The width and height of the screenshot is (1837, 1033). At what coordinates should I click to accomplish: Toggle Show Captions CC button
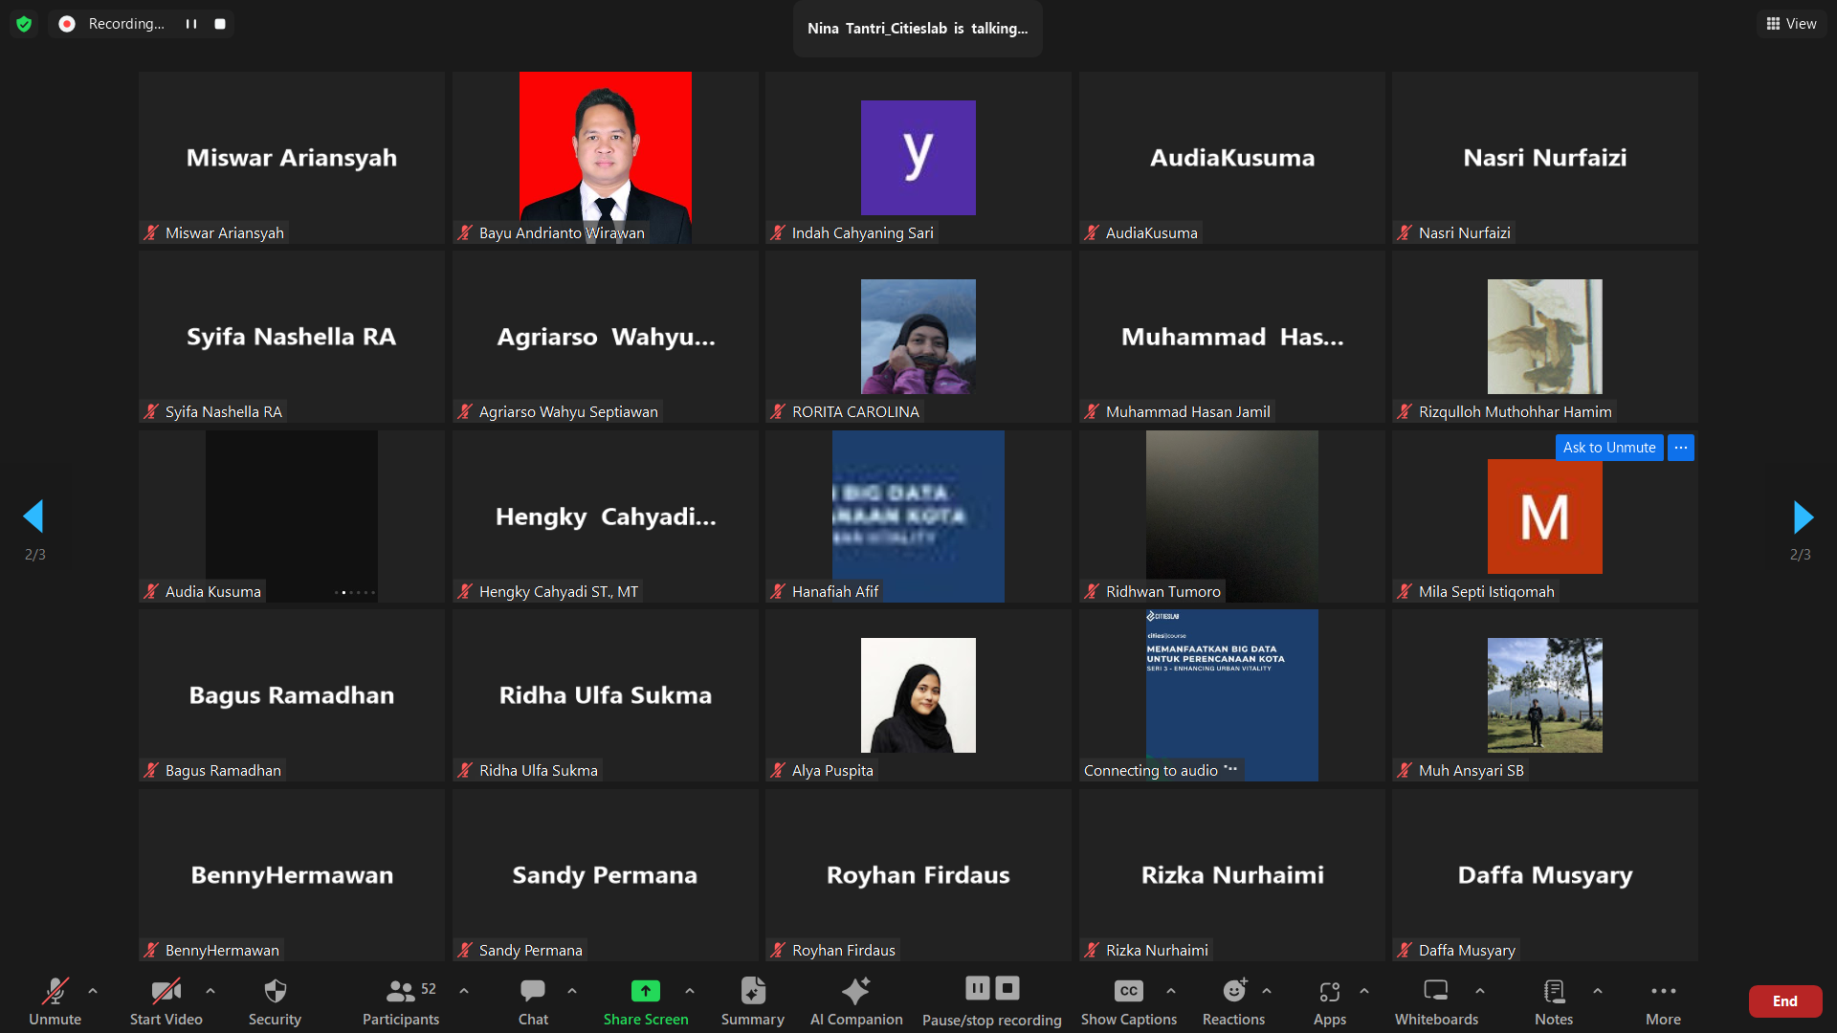1128,991
